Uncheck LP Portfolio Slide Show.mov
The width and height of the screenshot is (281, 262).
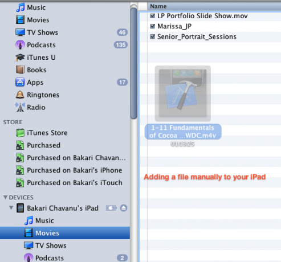pyautogui.click(x=152, y=16)
